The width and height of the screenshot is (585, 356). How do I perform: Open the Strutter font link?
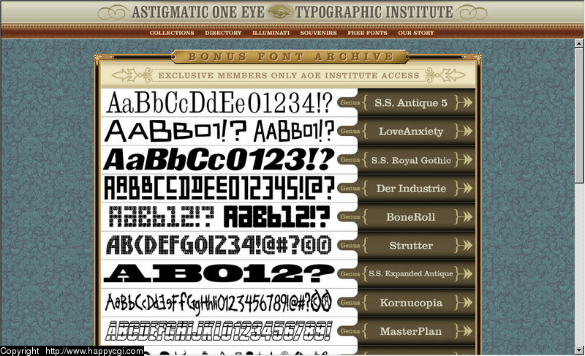[411, 246]
